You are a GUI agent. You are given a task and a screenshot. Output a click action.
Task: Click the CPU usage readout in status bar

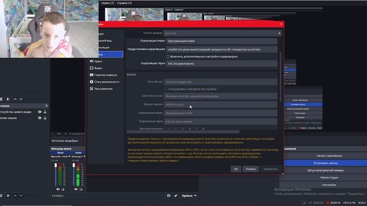point(349,203)
